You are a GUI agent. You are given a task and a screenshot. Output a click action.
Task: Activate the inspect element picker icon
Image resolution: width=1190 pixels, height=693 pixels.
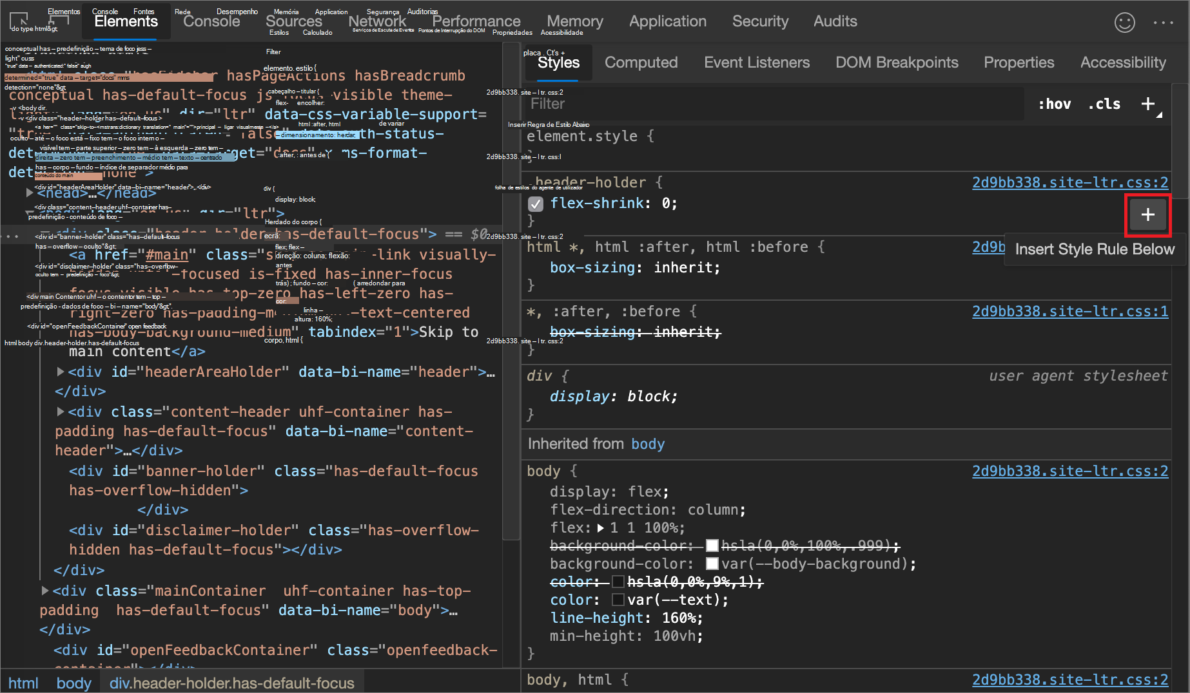19,20
